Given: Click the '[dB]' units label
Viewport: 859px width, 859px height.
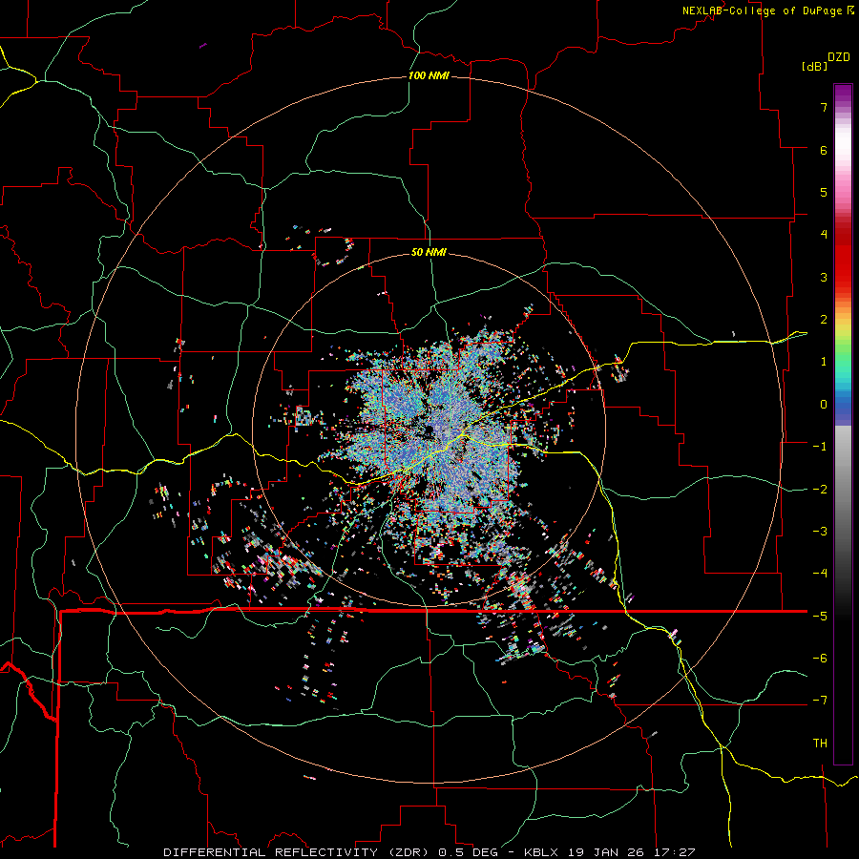Looking at the screenshot, I should point(814,66).
